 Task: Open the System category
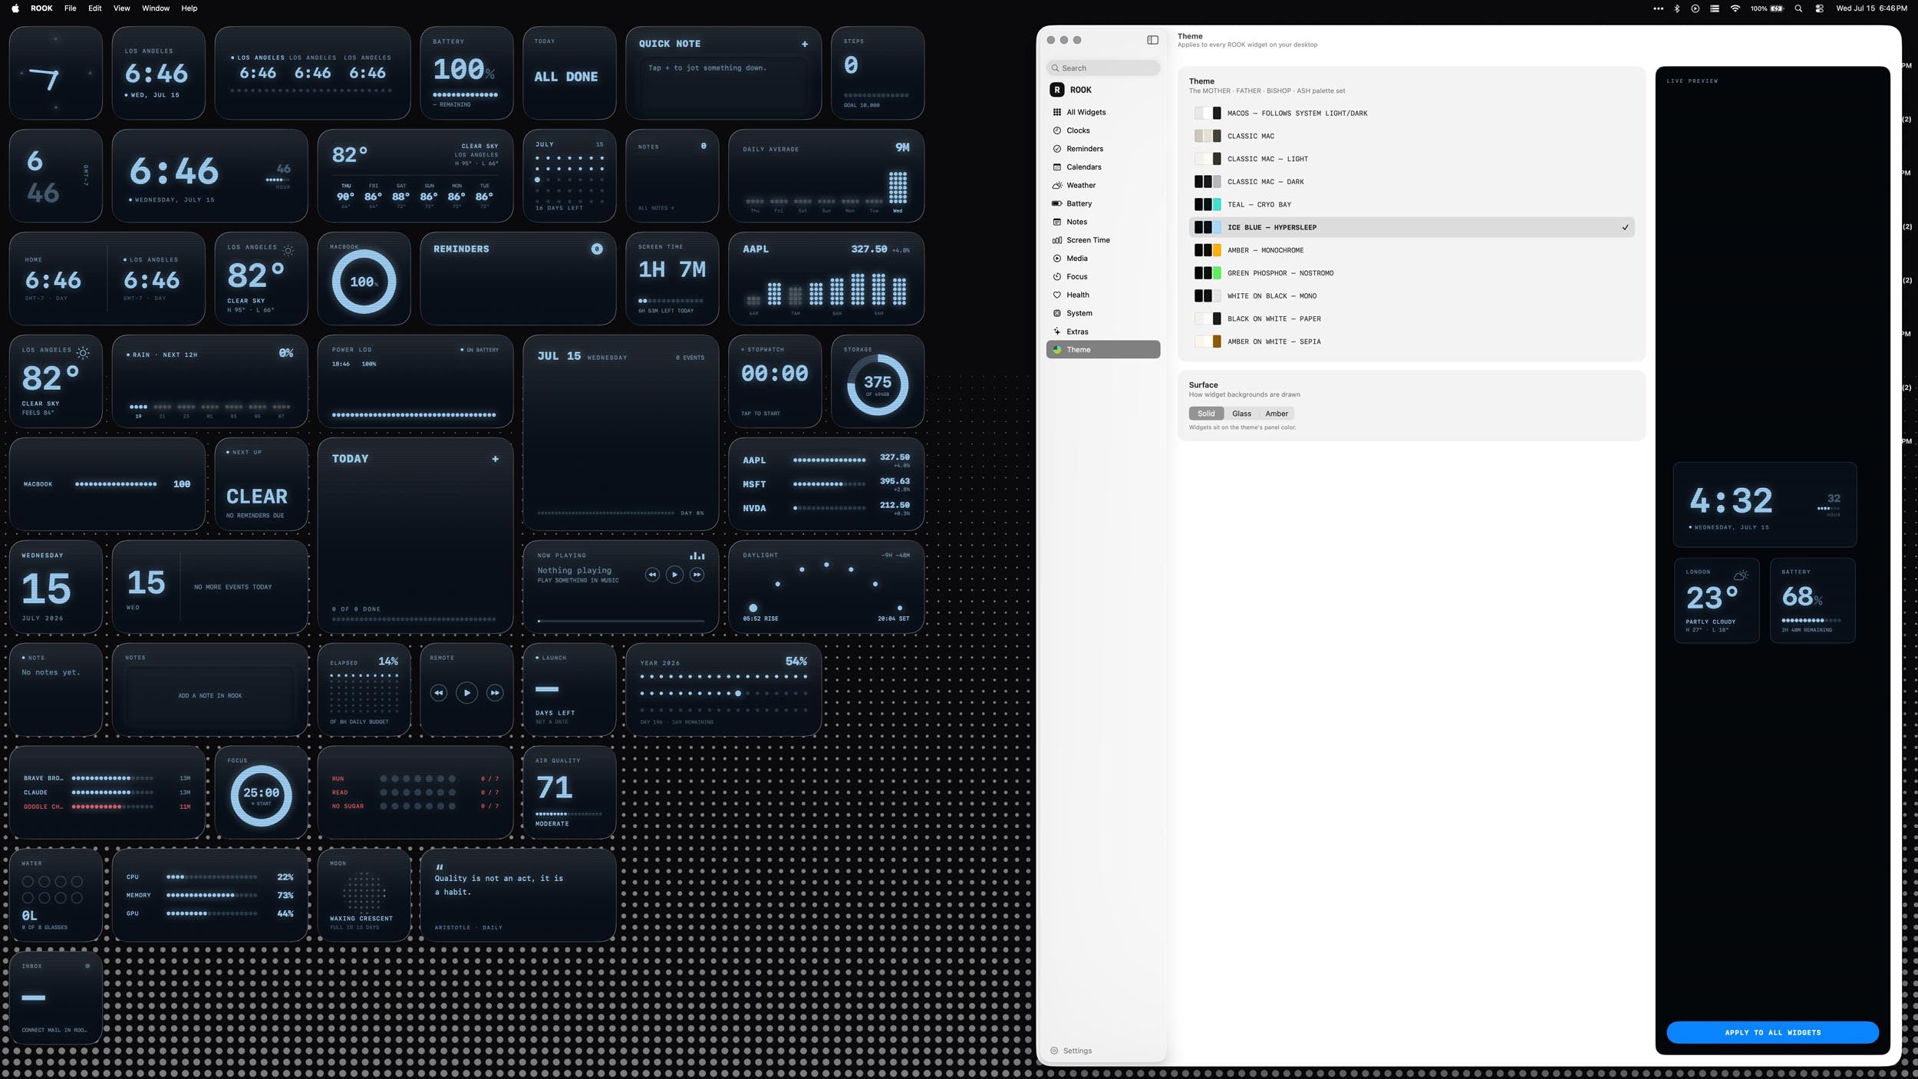coord(1102,313)
